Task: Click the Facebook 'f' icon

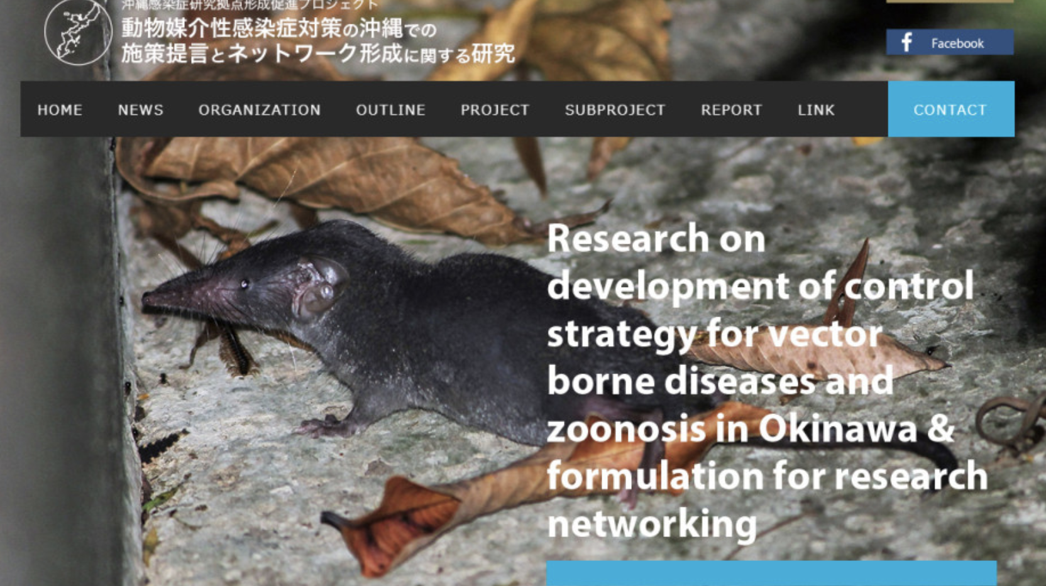Action: tap(906, 43)
